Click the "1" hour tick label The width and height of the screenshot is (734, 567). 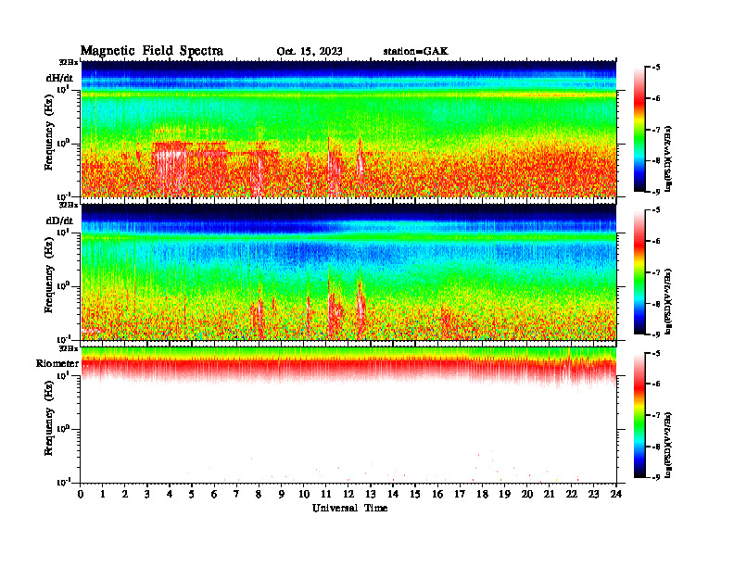pos(103,495)
